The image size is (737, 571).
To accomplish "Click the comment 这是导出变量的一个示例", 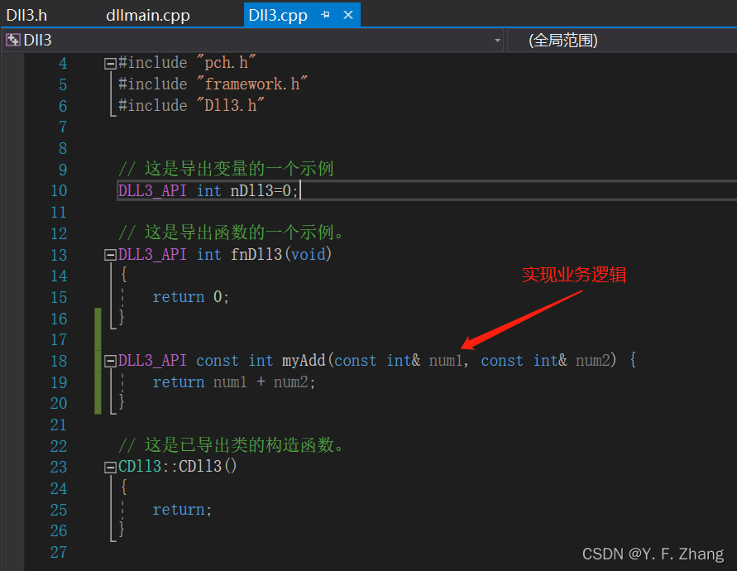I will 226,168.
